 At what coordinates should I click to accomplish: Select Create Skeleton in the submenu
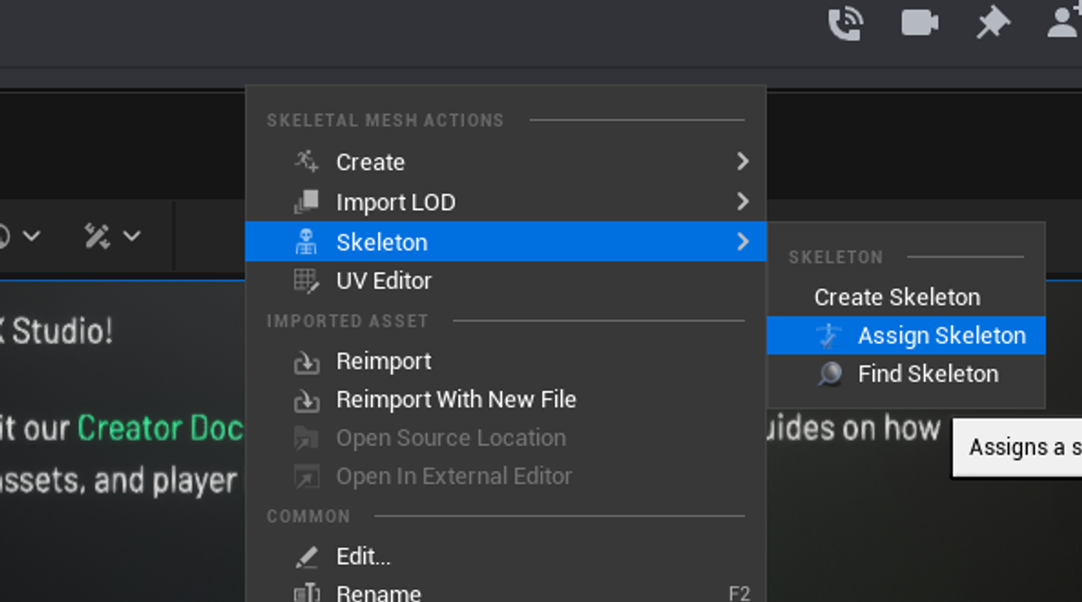897,297
